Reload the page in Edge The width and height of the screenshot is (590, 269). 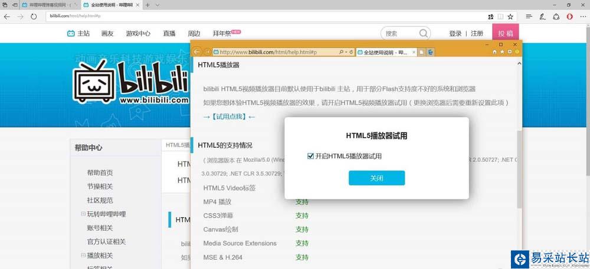34,16
